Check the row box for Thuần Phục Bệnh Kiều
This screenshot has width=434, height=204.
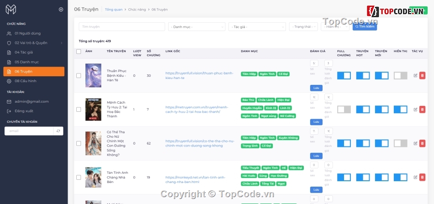point(79,76)
